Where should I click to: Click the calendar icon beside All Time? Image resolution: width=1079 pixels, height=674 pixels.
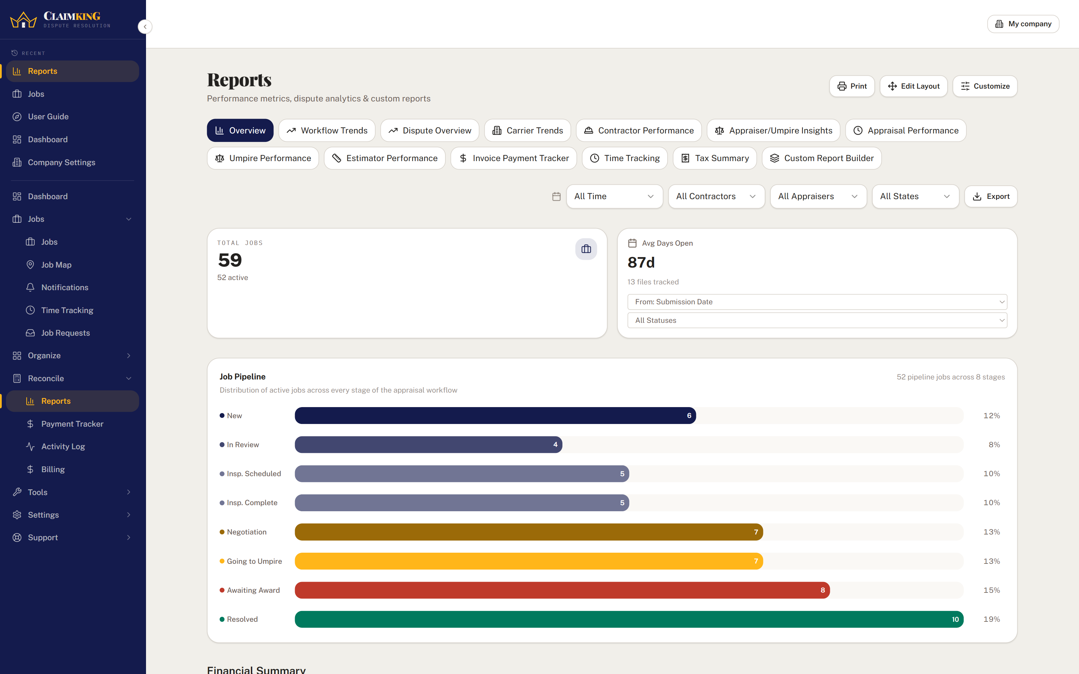(x=556, y=196)
